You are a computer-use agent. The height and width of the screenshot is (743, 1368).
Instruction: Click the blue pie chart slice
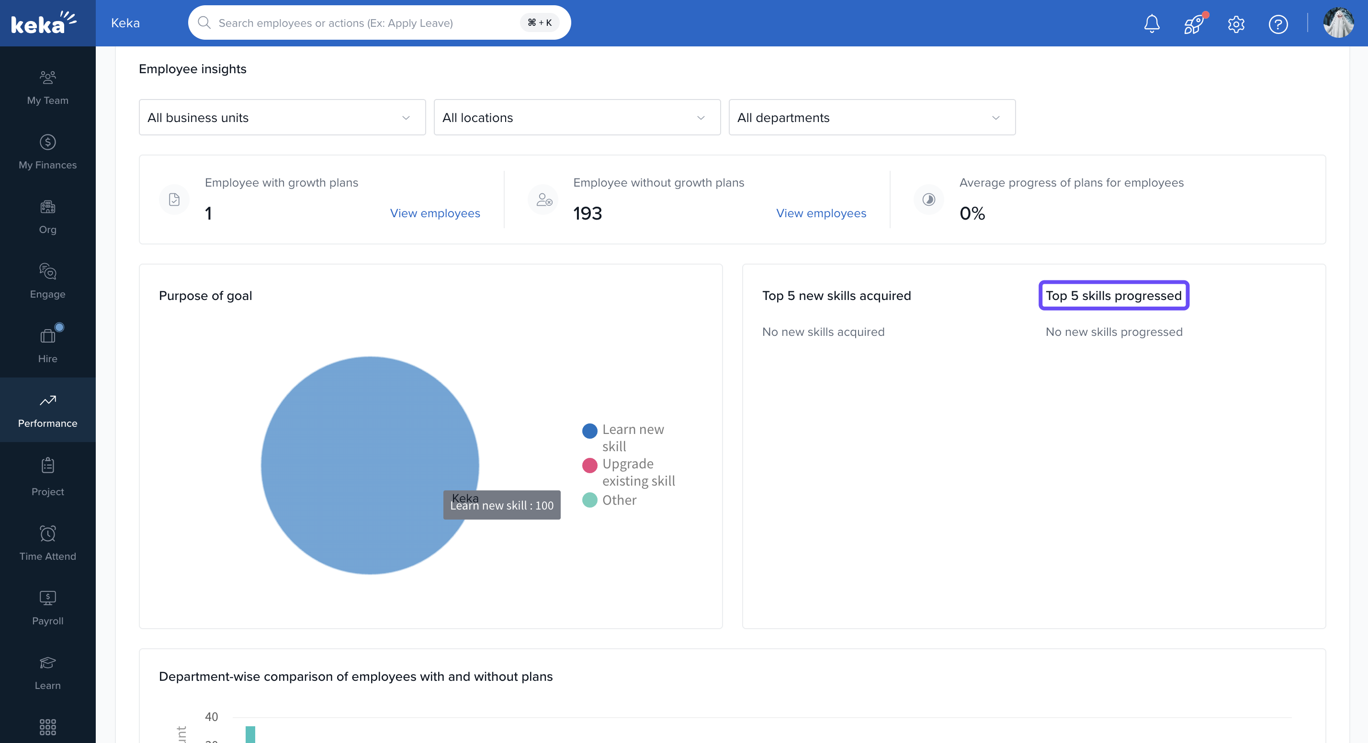click(350, 446)
